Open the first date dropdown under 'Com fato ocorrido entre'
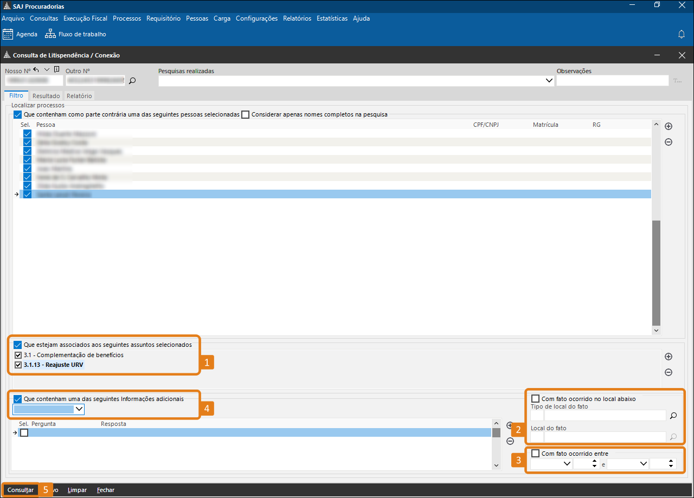Screen dimensions: 694x498 567,464
